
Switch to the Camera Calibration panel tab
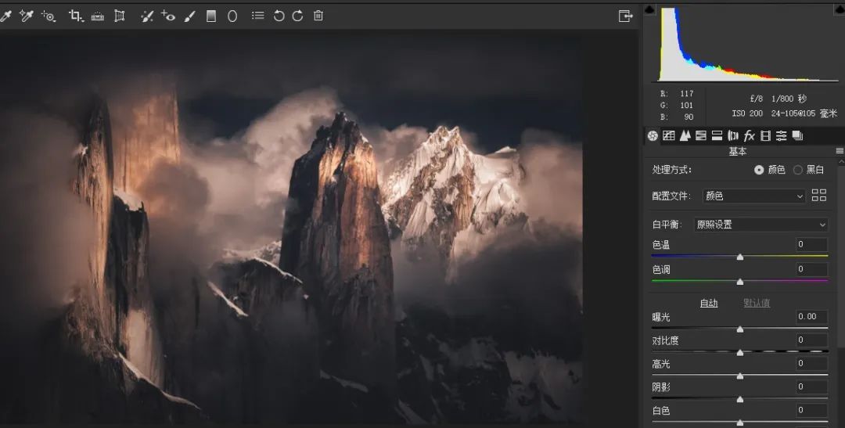pyautogui.click(x=765, y=136)
